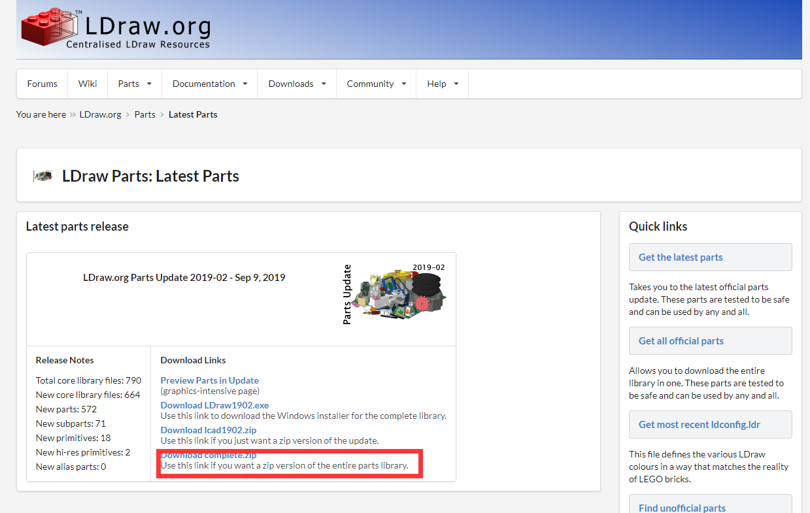Click Get all official parts button
810x513 pixels.
711,341
